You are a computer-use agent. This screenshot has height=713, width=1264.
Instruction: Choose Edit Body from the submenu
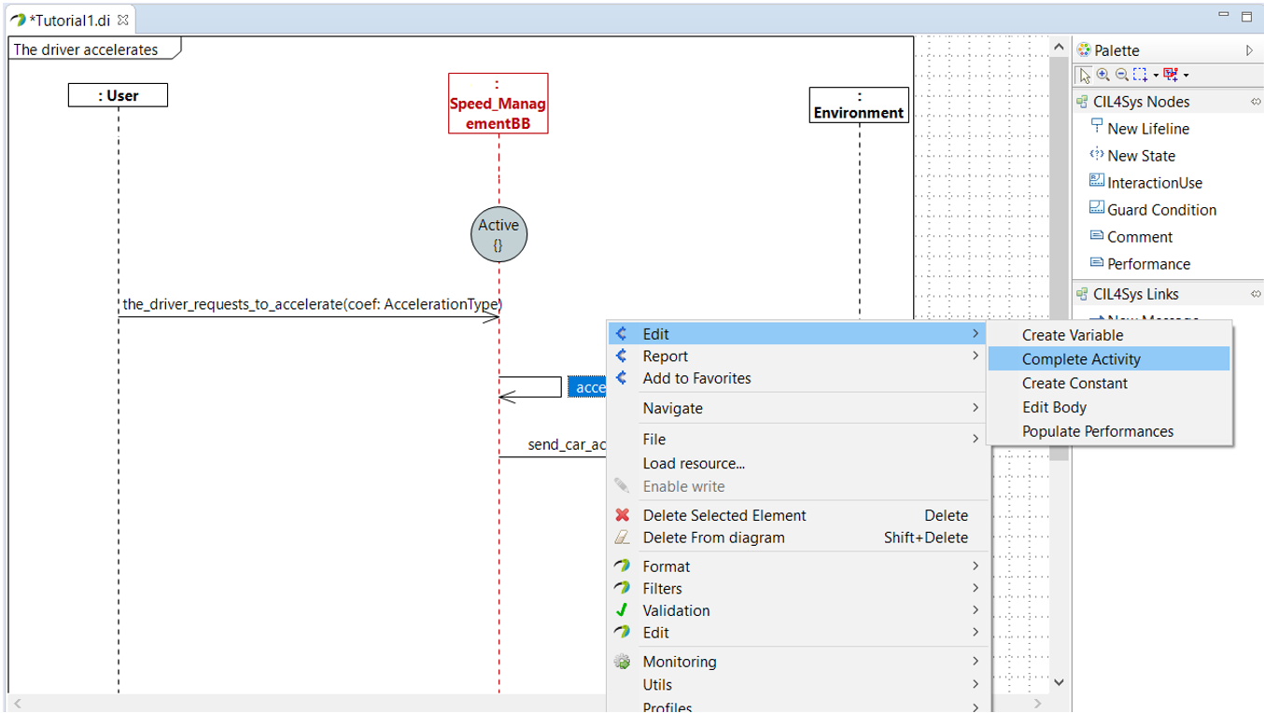[x=1109, y=407]
